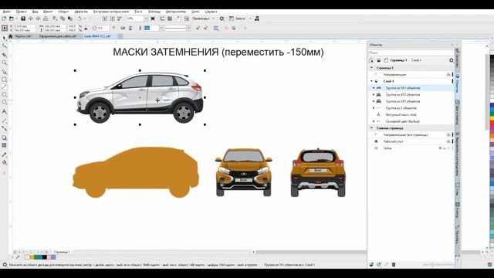Screen dimensions: 494x278
Task: Select the Rectangle tool in the toolbox
Action: click(4, 80)
